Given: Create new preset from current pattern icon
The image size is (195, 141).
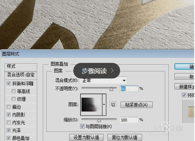Looking at the screenshot, I should coord(113,105).
